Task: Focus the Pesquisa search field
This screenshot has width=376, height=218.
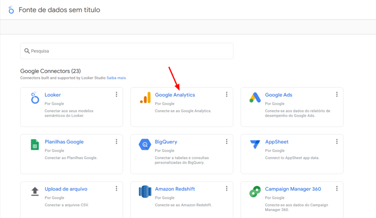Action: (127, 51)
